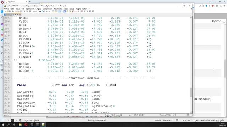
Task: Open the Document Map panel icon
Action: (70, 11)
